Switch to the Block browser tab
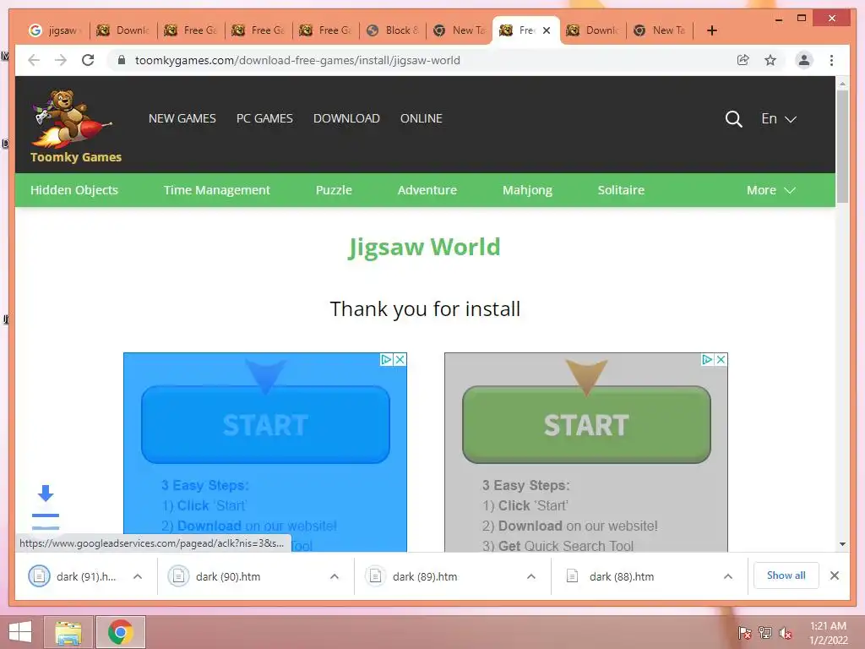 393,30
